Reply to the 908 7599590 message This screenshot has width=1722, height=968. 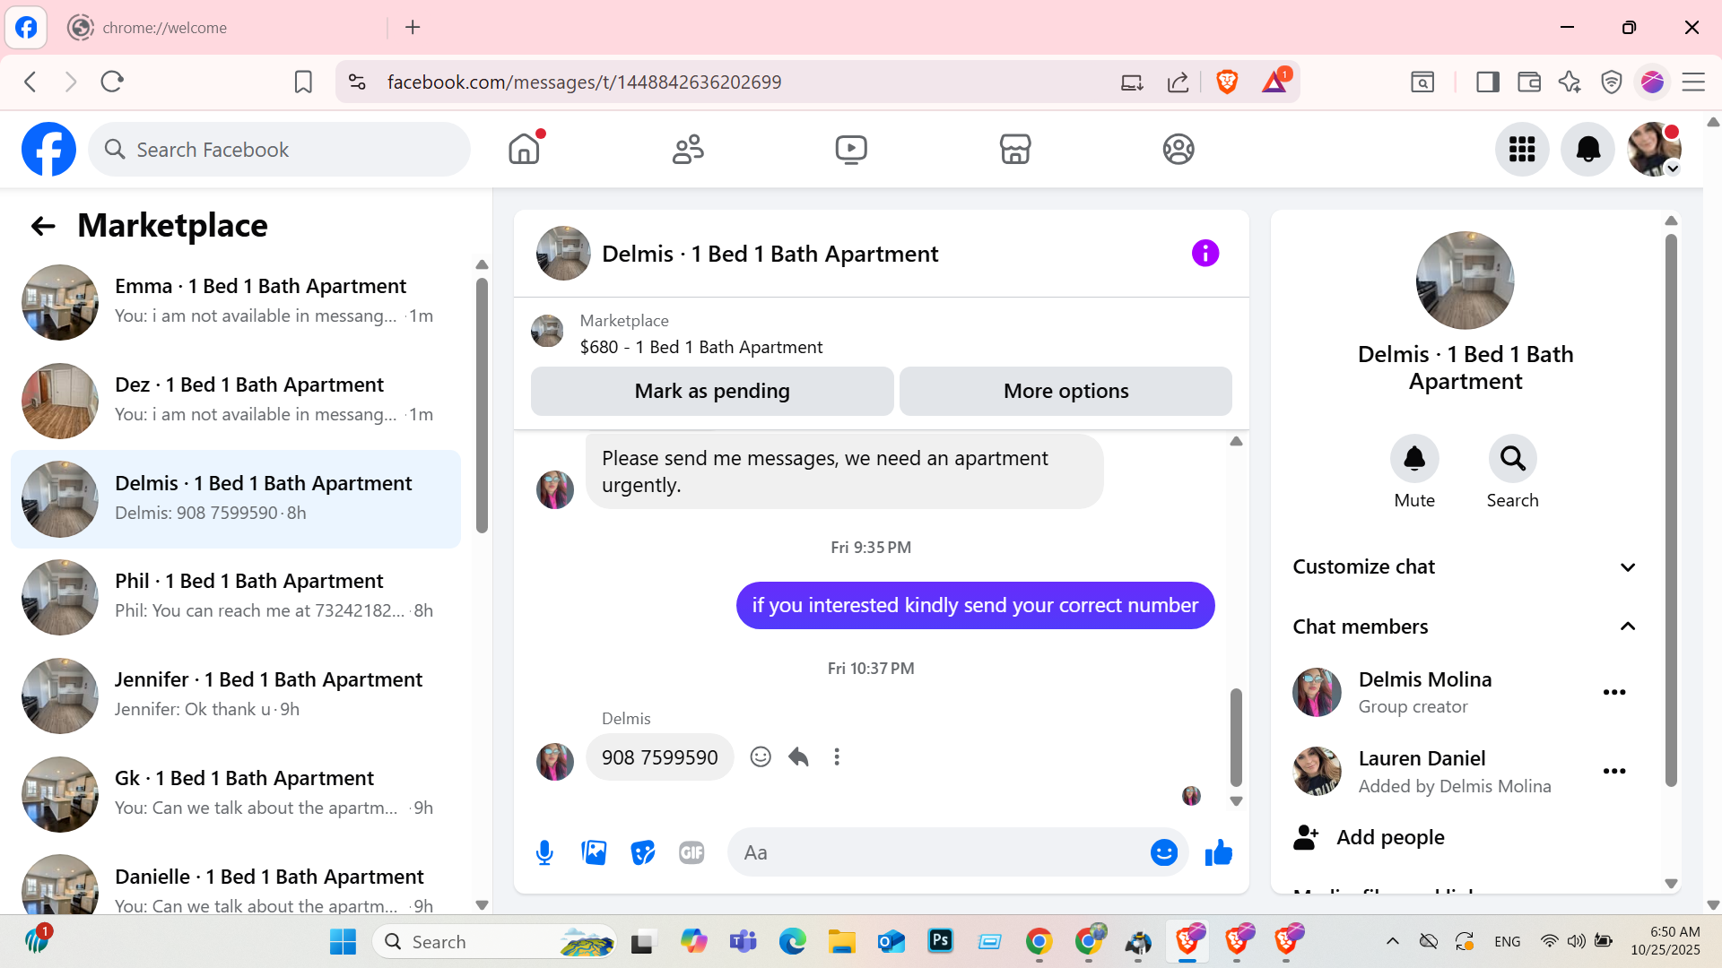[798, 757]
